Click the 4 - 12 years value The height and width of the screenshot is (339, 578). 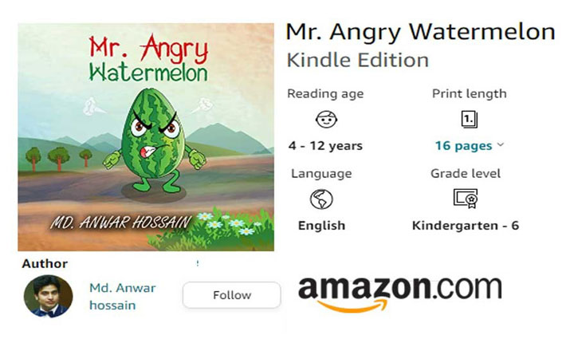click(325, 146)
